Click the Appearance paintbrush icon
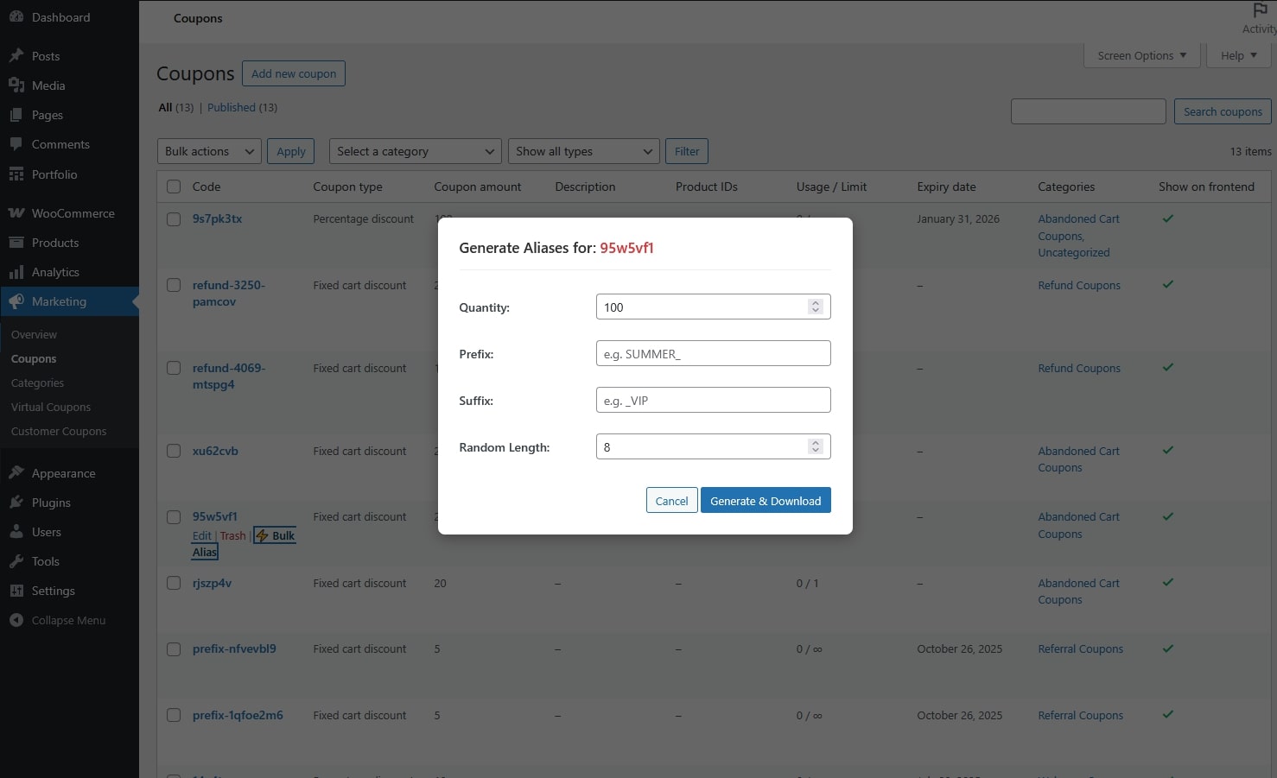1277x778 pixels. point(16,473)
